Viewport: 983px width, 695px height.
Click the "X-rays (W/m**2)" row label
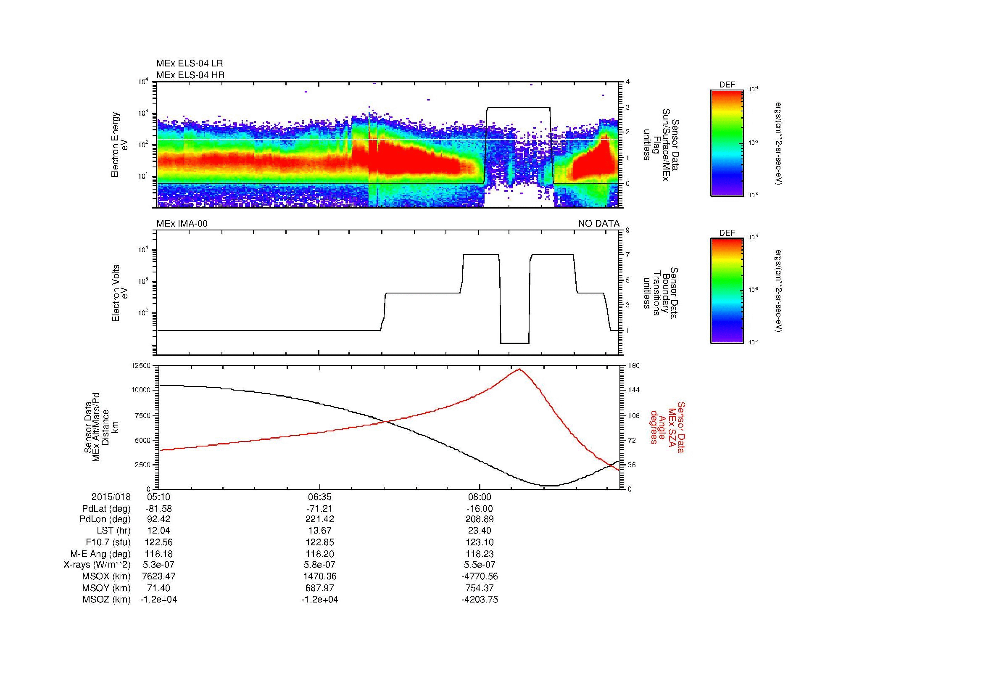pos(97,565)
